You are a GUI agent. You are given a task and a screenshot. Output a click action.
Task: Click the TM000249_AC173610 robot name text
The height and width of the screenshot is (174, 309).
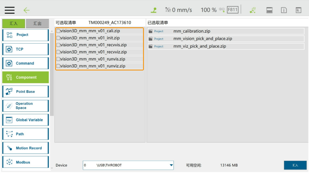click(x=110, y=22)
